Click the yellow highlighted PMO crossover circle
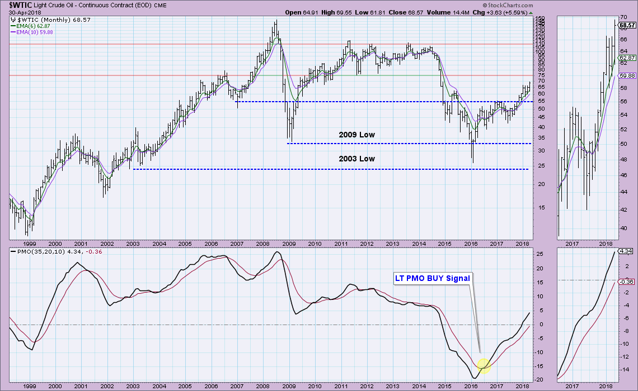 485,366
